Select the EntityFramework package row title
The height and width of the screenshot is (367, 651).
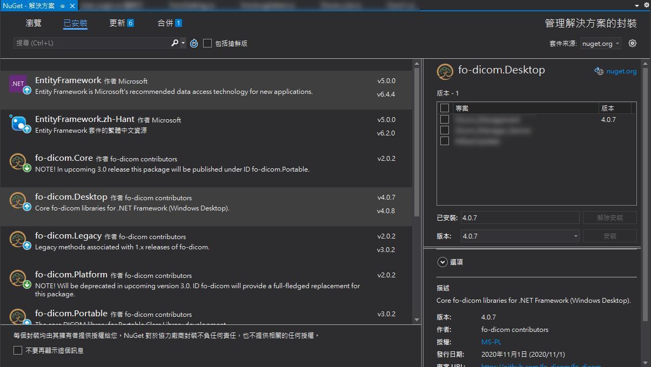[68, 80]
